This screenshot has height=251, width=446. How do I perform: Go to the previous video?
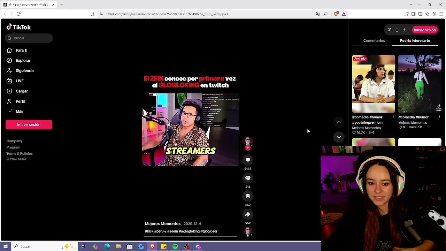point(339,122)
